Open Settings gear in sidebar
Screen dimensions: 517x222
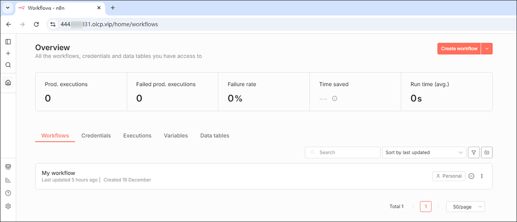8,206
